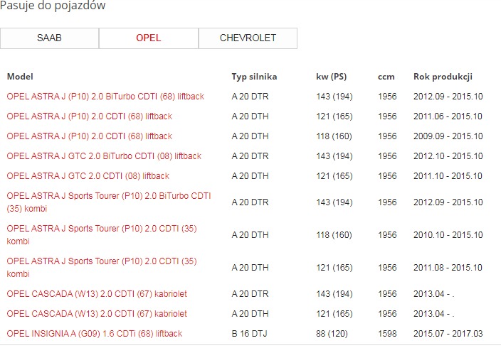Click the kw (PS) column header
The height and width of the screenshot is (348, 501).
[x=331, y=77]
